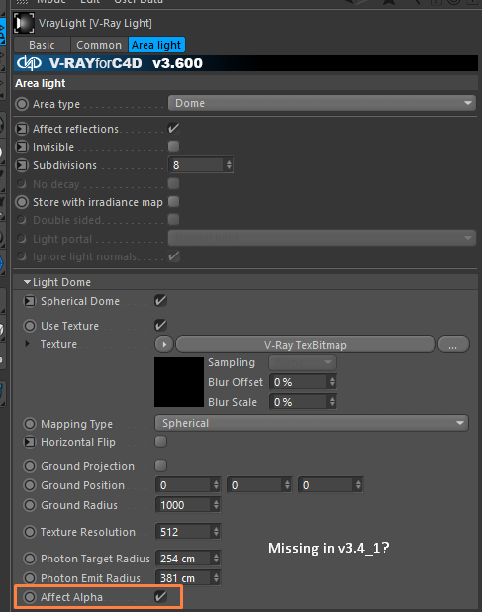Click the Mapping Type circle icon
This screenshot has height=612, width=482.
(30, 424)
